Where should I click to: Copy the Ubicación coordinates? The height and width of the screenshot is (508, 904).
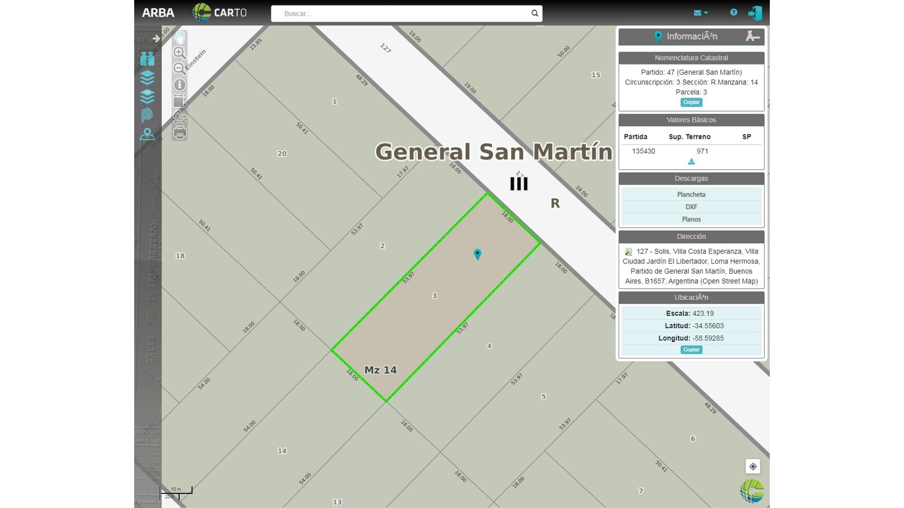point(691,349)
